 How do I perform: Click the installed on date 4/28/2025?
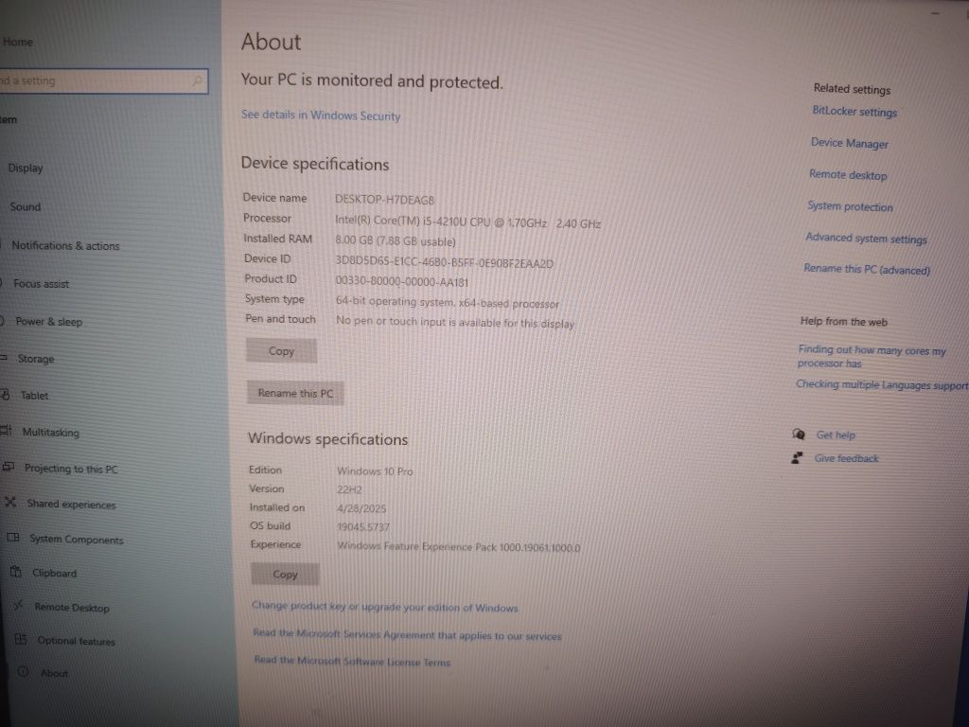point(361,508)
